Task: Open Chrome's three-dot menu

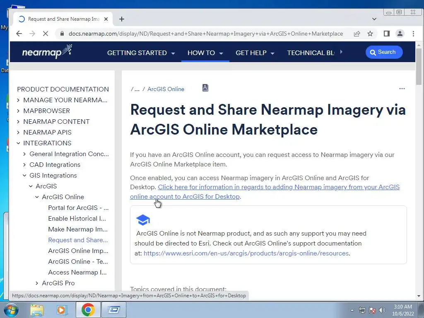Action: coord(414,34)
